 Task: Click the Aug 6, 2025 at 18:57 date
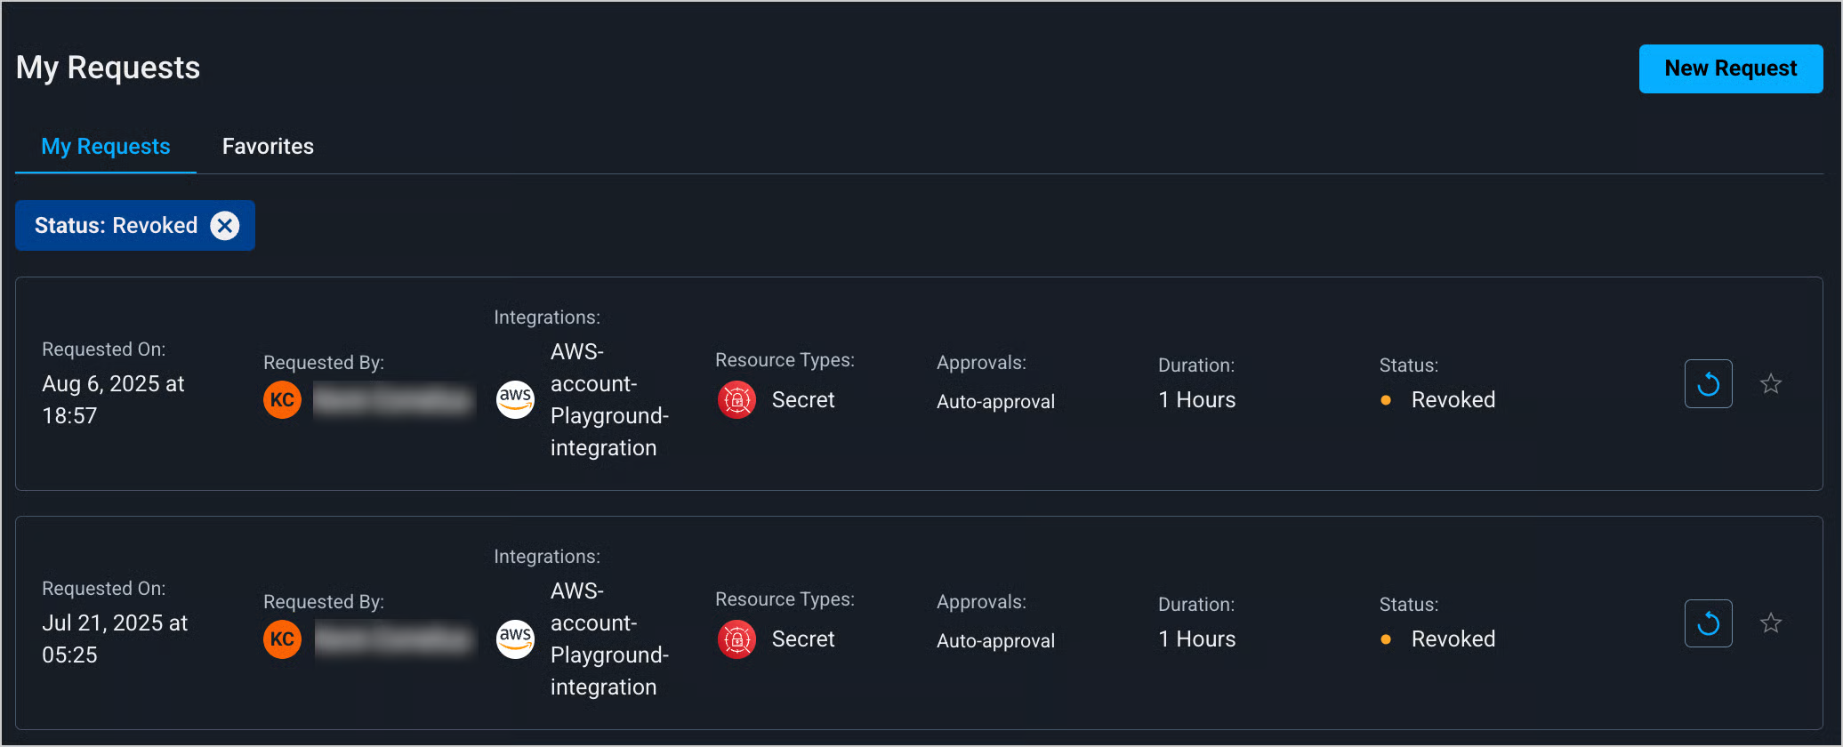click(113, 400)
